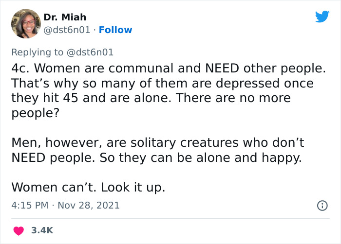Click the Twitter bird logo

click(322, 17)
